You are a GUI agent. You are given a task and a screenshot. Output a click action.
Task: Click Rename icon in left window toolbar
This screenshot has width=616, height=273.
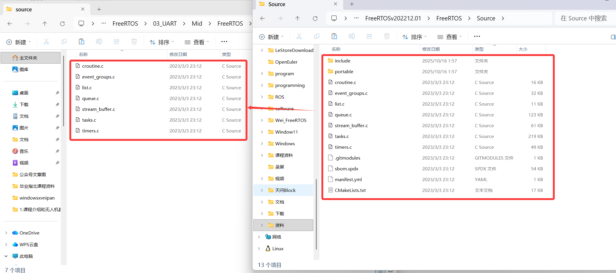tap(99, 42)
